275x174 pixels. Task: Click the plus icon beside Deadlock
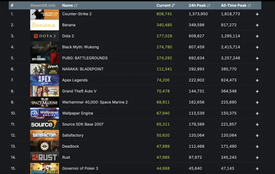[x=257, y=146]
